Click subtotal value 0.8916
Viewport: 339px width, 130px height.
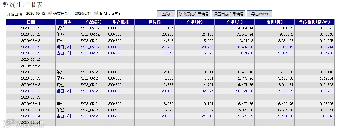(328, 116)
